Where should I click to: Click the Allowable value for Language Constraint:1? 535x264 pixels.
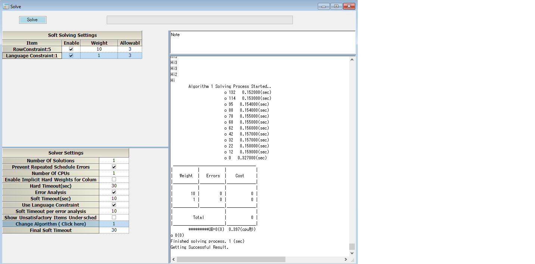pyautogui.click(x=130, y=55)
